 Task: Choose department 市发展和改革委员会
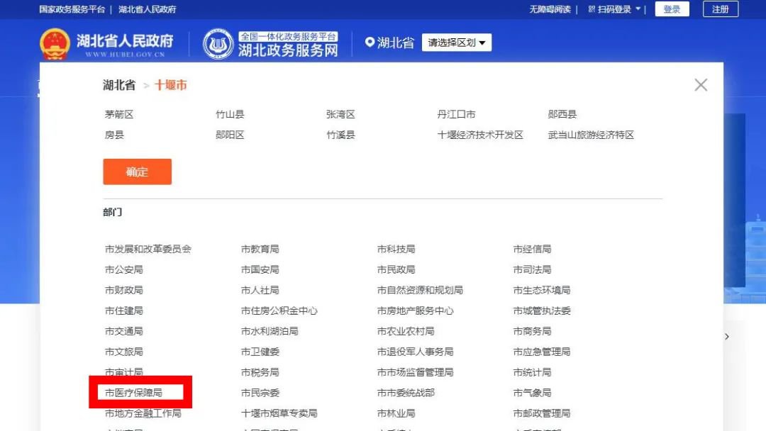pos(148,249)
